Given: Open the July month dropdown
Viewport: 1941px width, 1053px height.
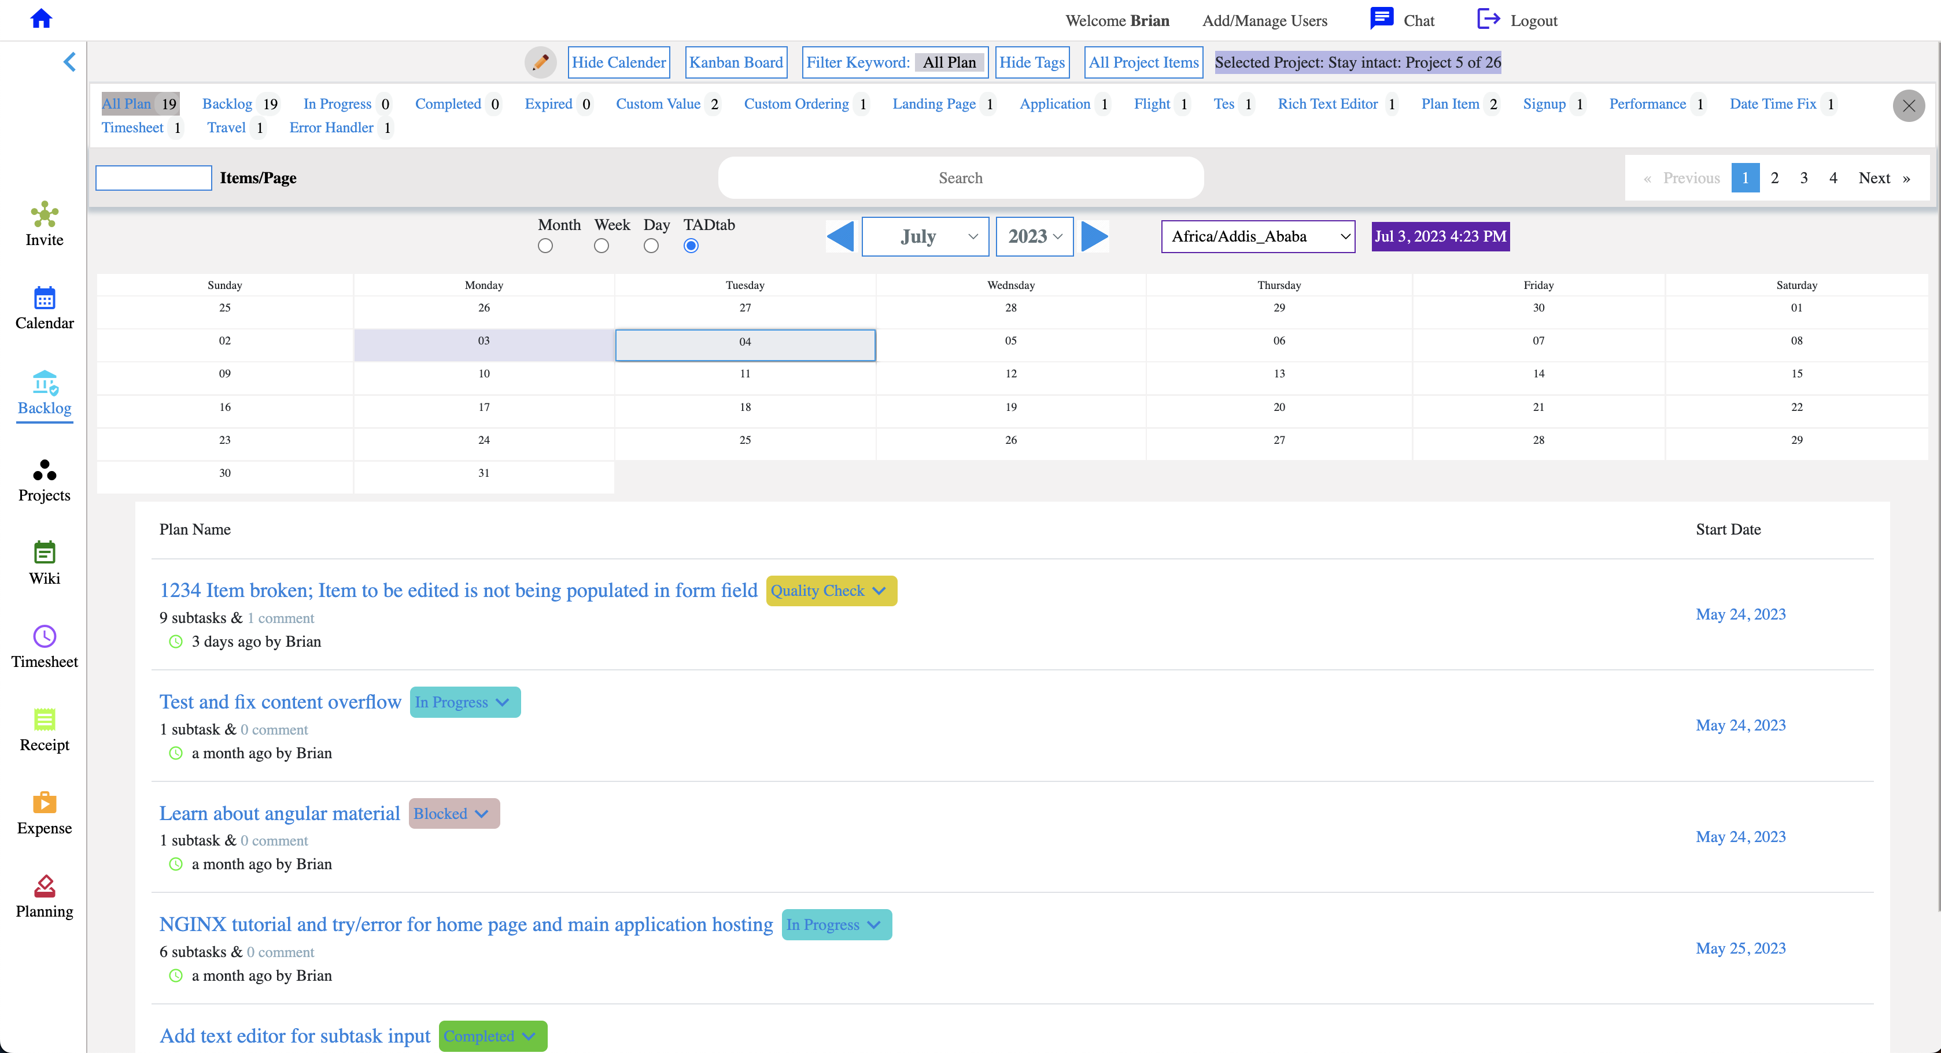Looking at the screenshot, I should click(x=925, y=236).
